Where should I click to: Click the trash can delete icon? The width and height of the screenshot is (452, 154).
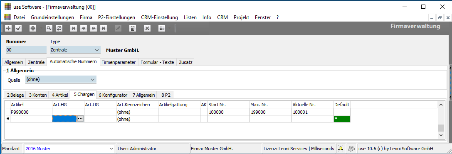[x=132, y=28]
